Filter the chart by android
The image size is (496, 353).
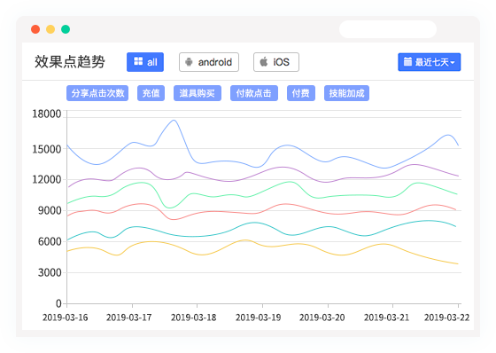coord(209,62)
